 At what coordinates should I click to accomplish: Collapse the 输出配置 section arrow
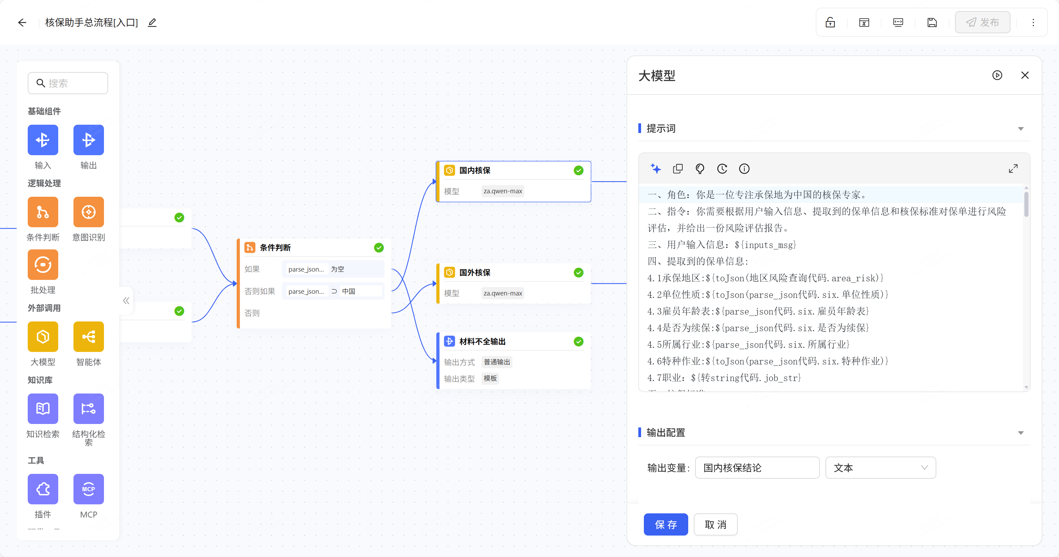pos(1020,433)
